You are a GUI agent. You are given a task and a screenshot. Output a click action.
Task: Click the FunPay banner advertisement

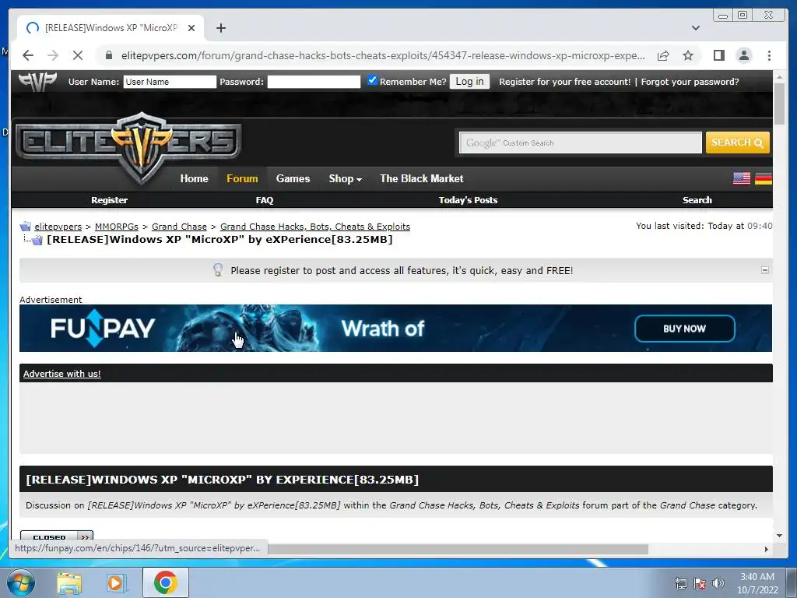click(x=395, y=328)
